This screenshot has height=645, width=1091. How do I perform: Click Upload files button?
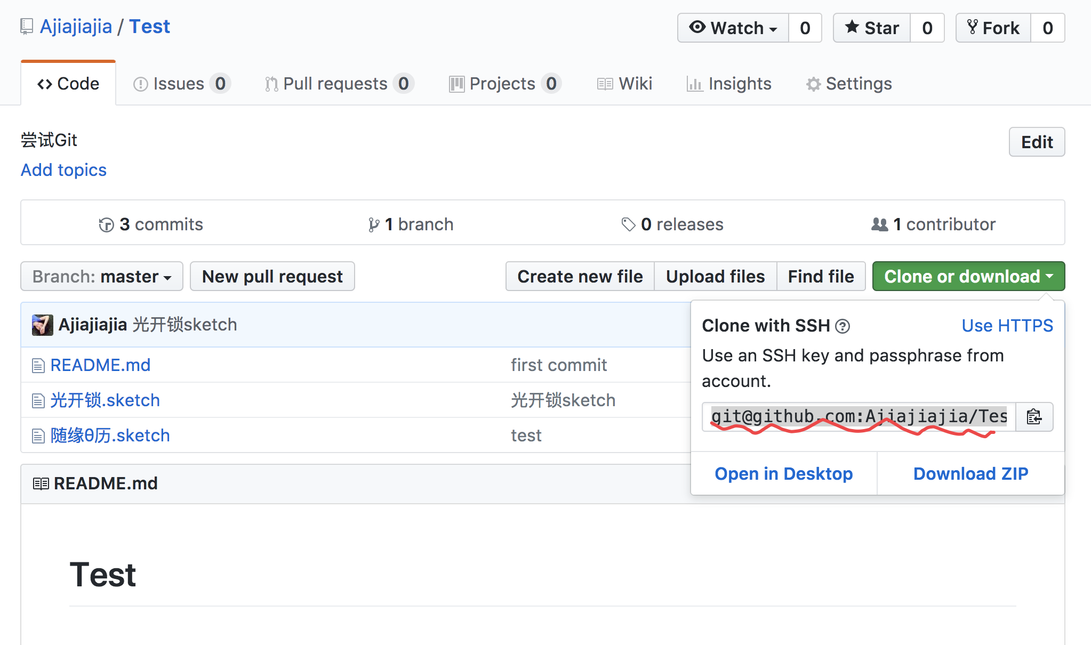point(716,276)
